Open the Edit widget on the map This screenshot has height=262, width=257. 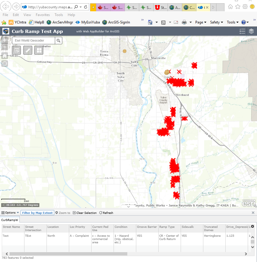click(16, 50)
